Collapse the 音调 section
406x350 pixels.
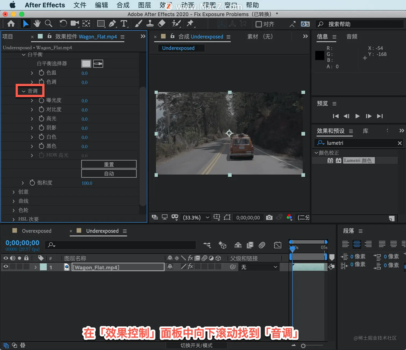[x=24, y=91]
